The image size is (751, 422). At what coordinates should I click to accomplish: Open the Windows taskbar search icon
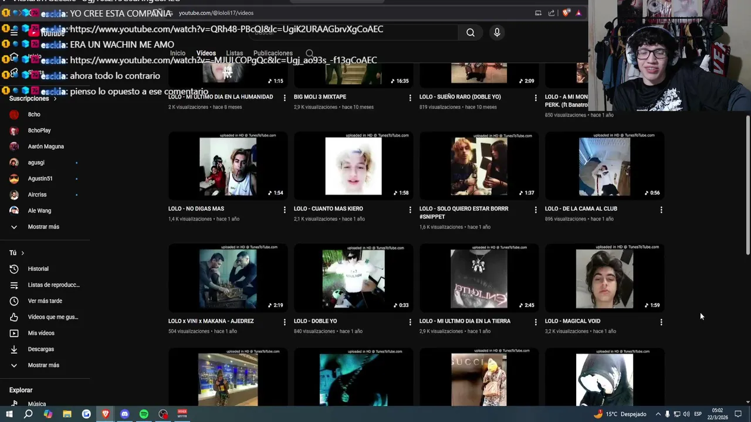click(x=28, y=414)
